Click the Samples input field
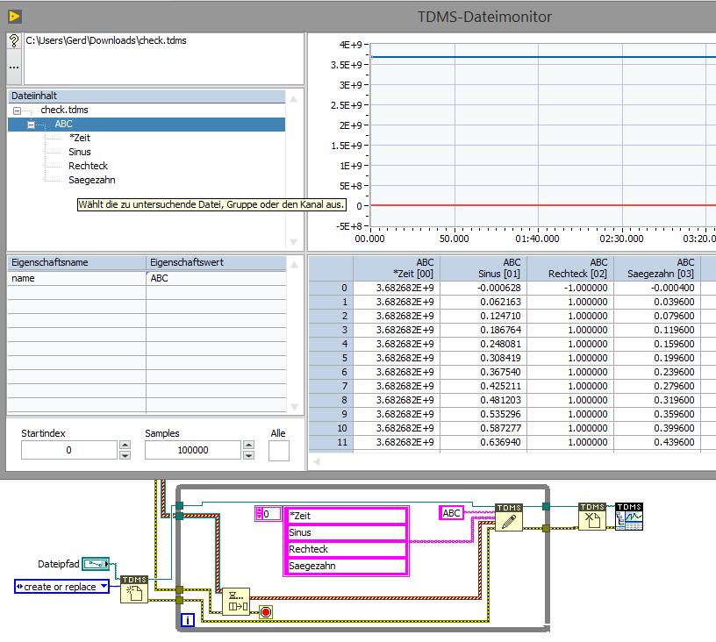This screenshot has height=642, width=716. (x=192, y=450)
